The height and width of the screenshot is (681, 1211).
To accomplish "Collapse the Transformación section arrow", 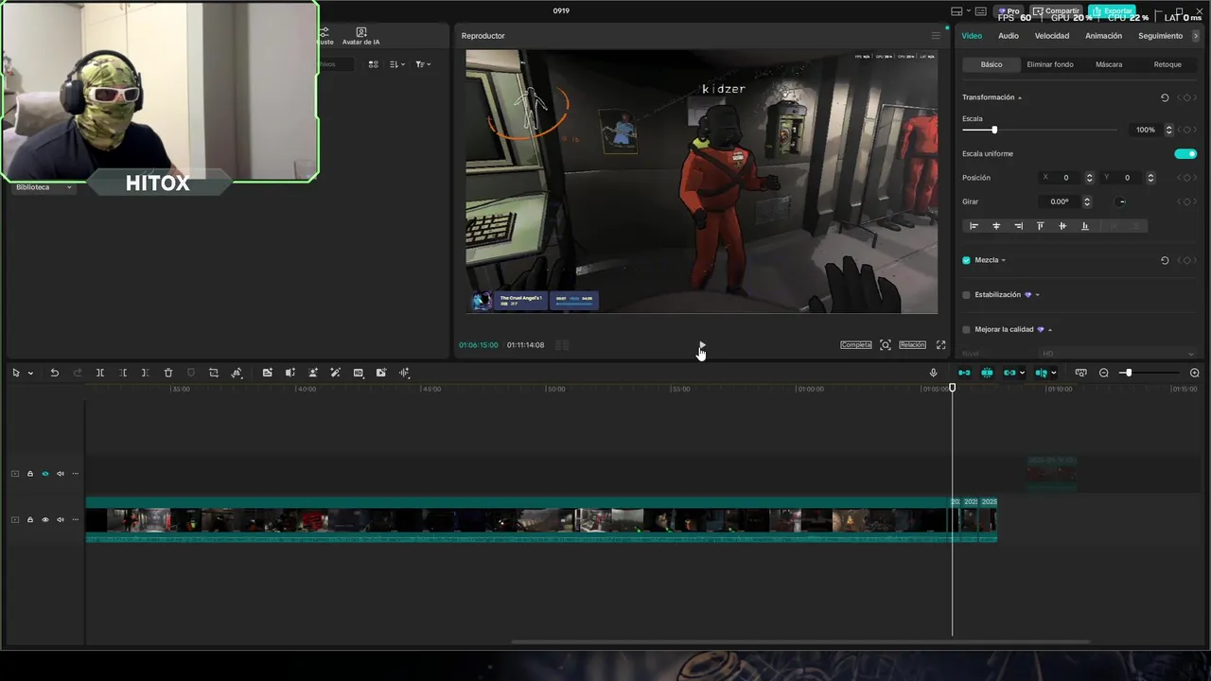I will tap(1019, 98).
